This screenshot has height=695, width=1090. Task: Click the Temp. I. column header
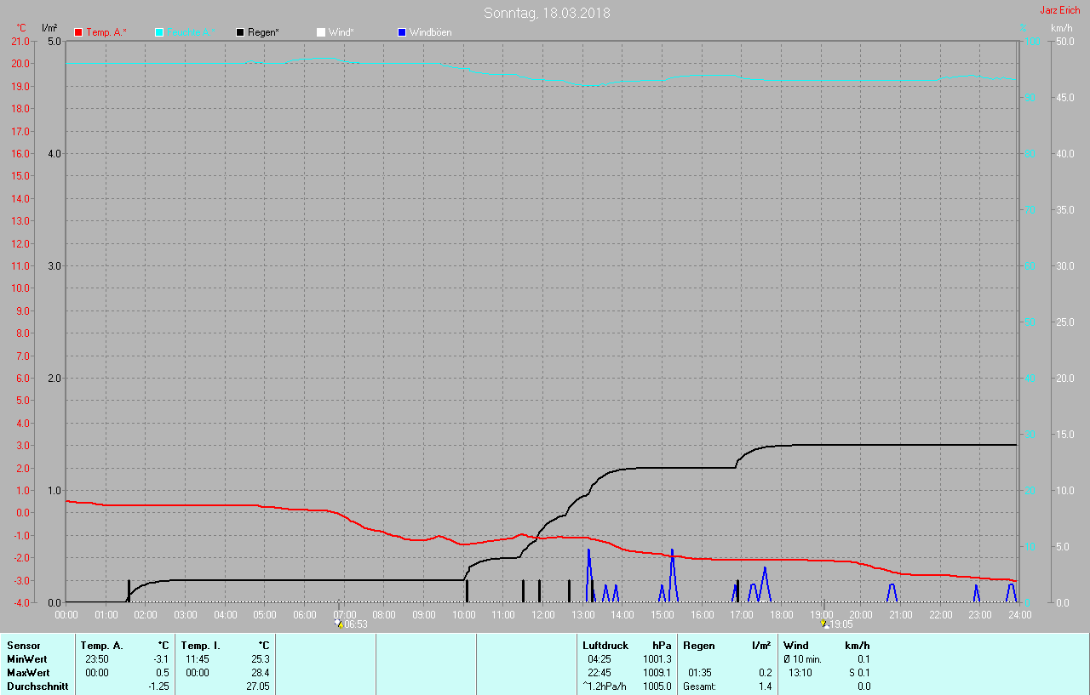pyautogui.click(x=201, y=646)
